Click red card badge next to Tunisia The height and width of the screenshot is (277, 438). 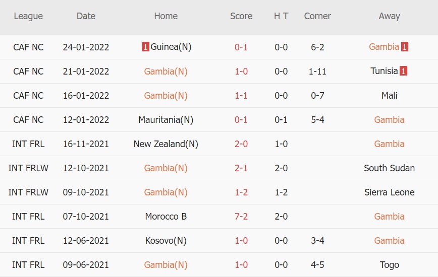coord(403,72)
